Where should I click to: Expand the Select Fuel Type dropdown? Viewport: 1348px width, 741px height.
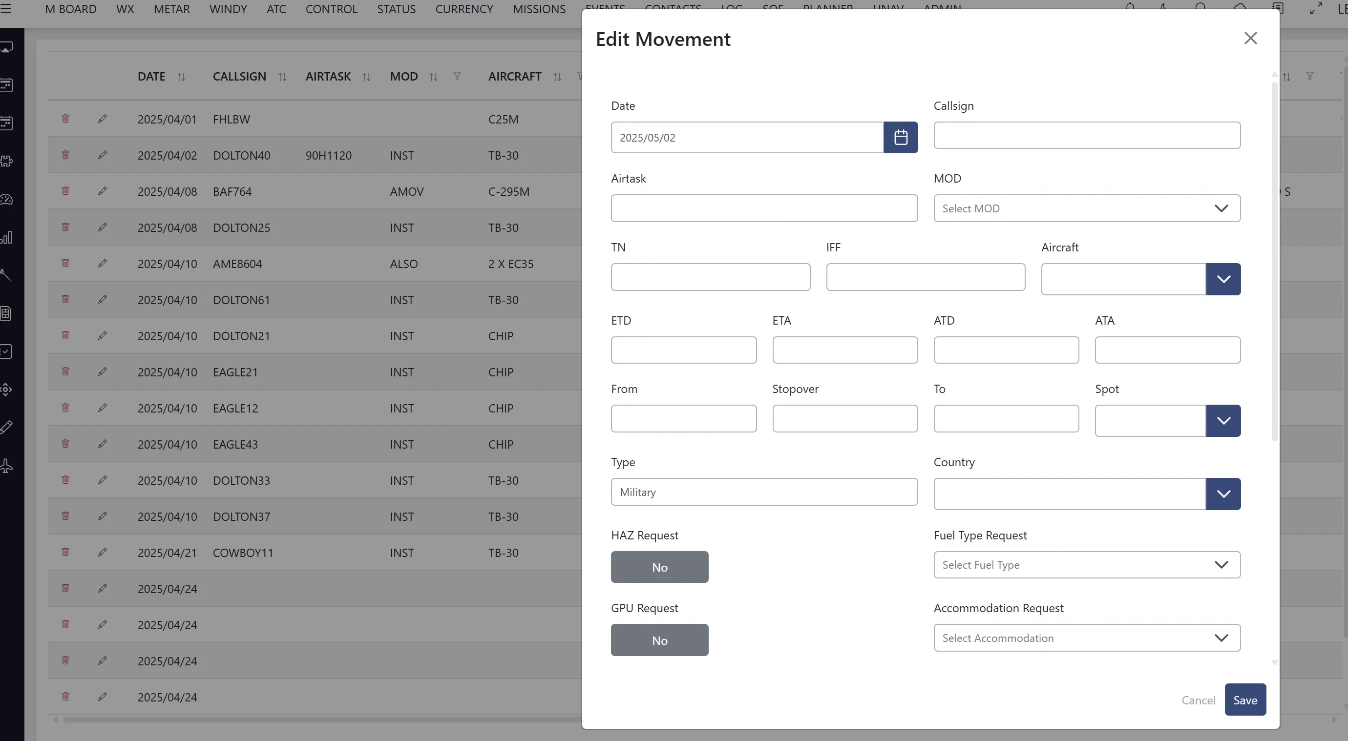click(1086, 565)
